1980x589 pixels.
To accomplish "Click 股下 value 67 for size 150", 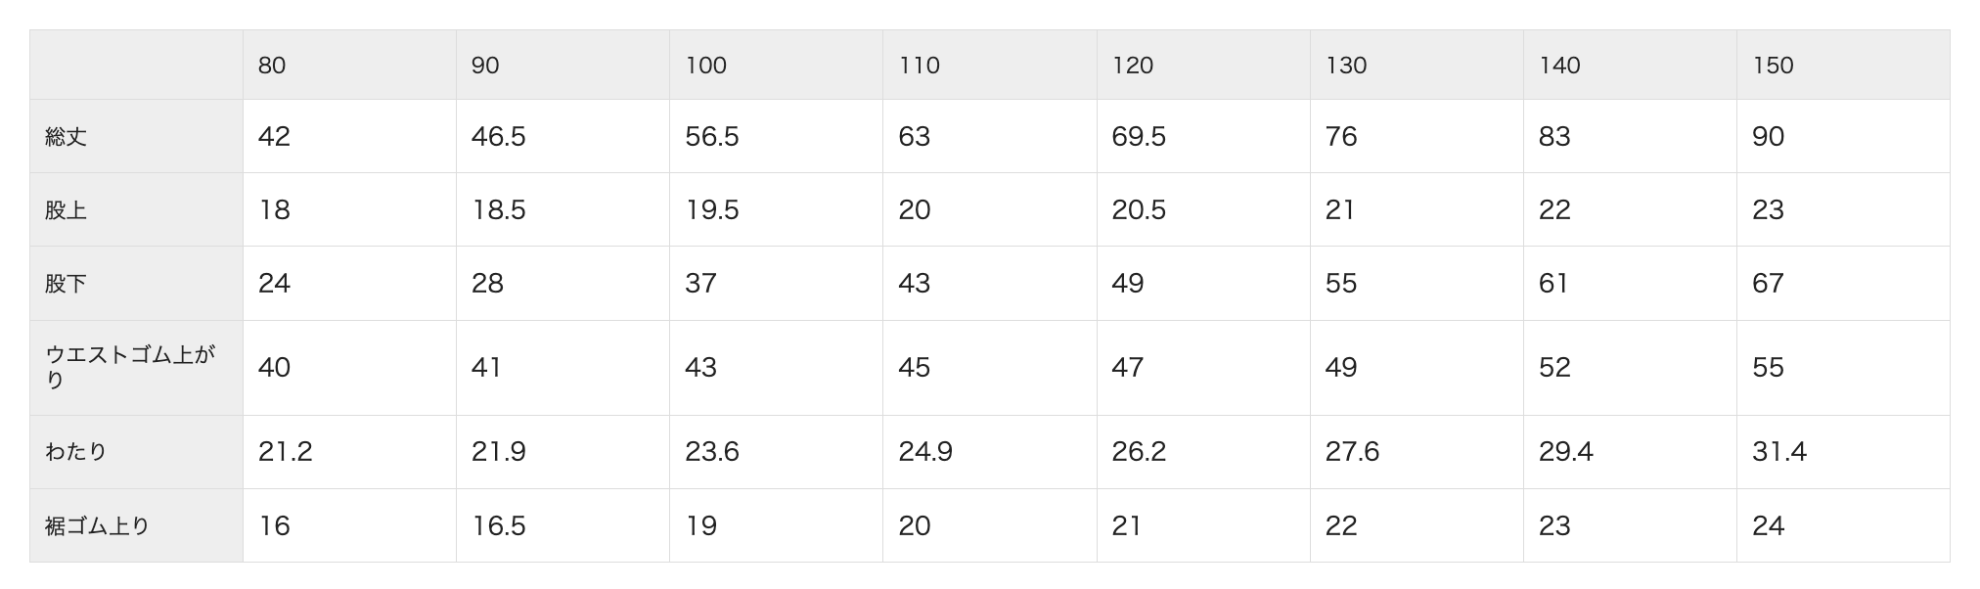I will point(1768,283).
